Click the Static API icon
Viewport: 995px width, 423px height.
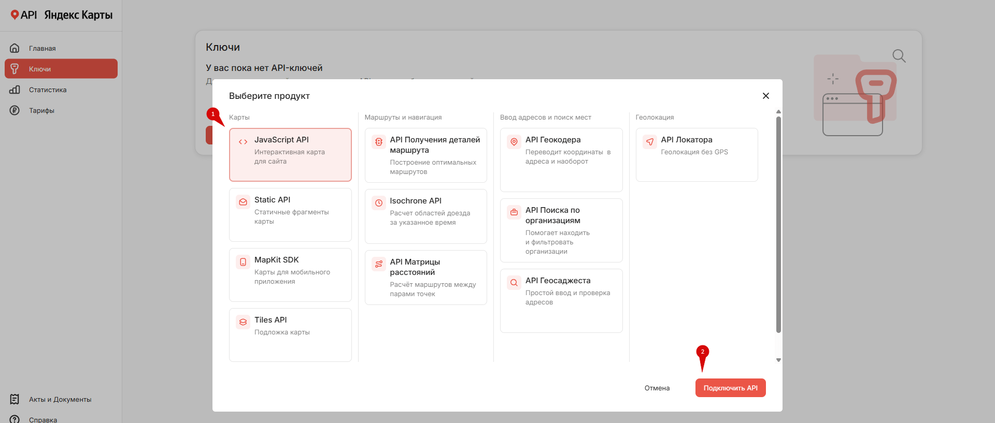(x=243, y=202)
